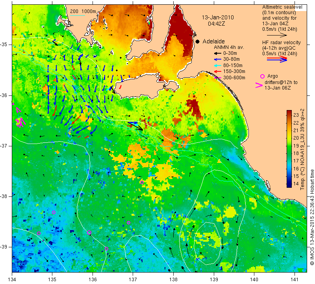Click the 141 longitude axis label
315x284 pixels.
coord(295,279)
